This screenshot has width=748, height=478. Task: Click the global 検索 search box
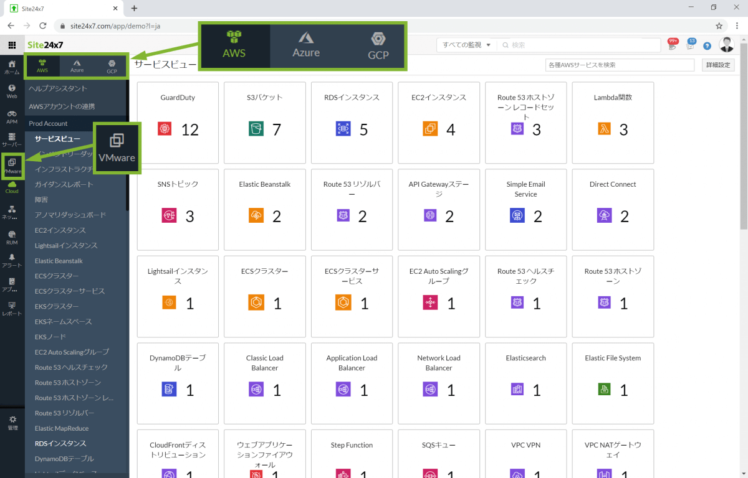(x=579, y=45)
